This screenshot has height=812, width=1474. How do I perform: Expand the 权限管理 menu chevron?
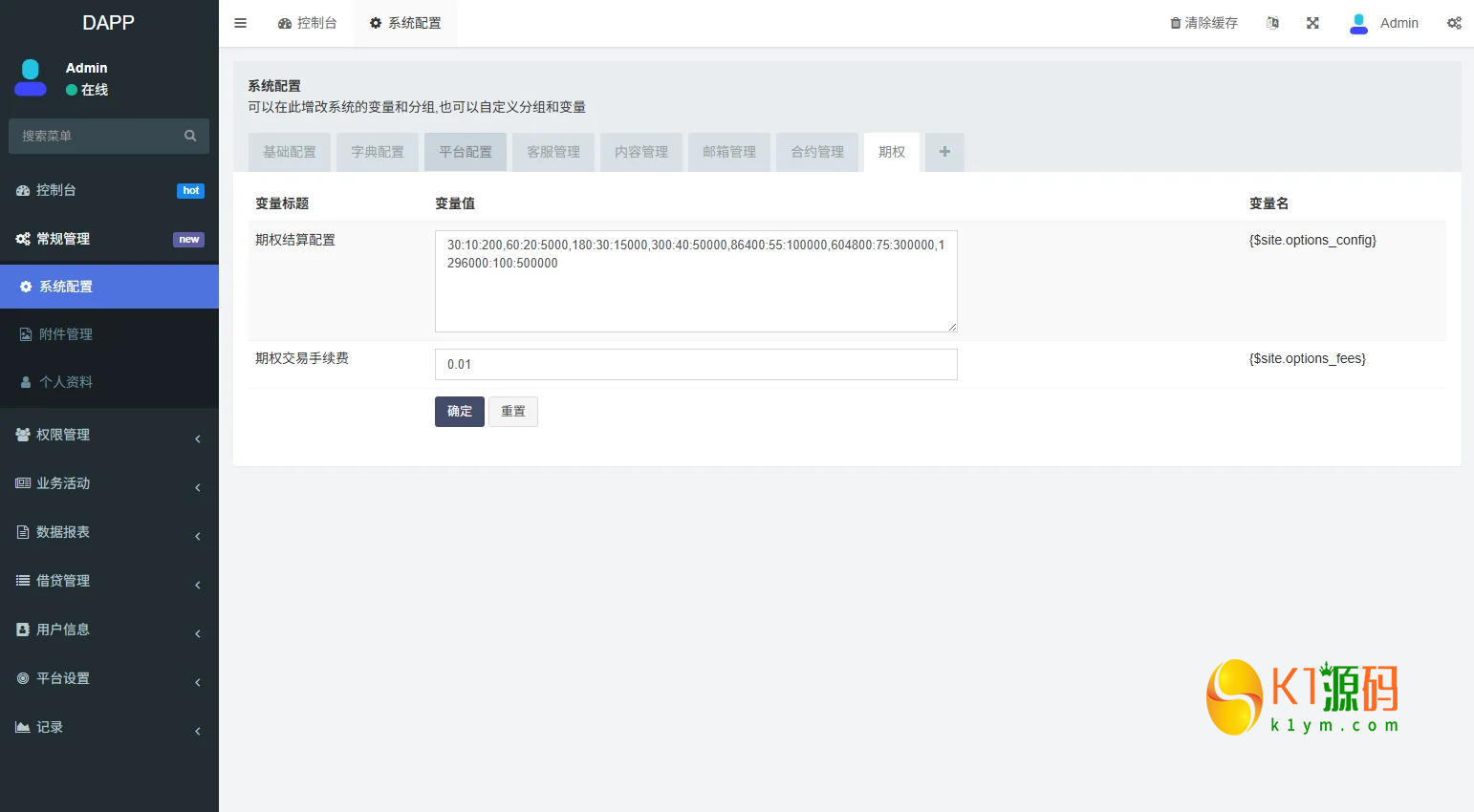198,439
